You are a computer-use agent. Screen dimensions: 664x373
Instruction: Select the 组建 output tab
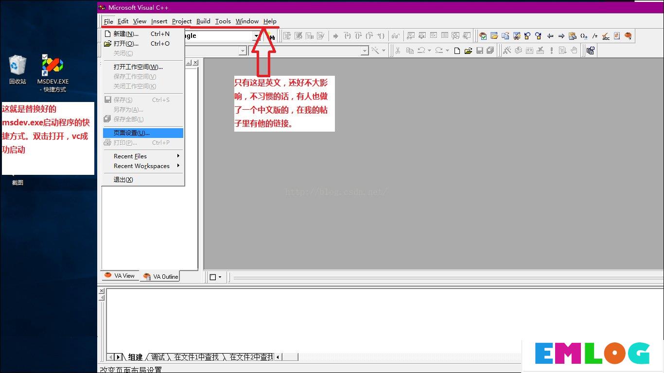coord(135,357)
